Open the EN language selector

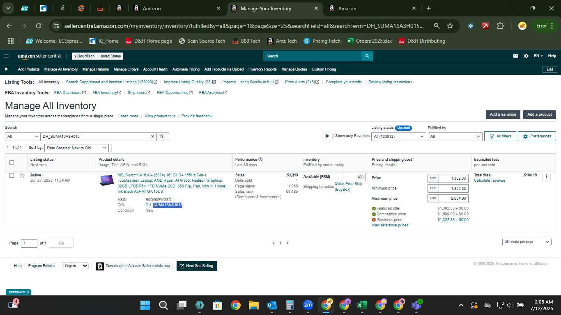coord(538,56)
